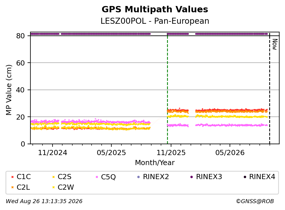Screen dimensions: 285x210
Task: Click the C1C legend label
Action: tap(24, 177)
